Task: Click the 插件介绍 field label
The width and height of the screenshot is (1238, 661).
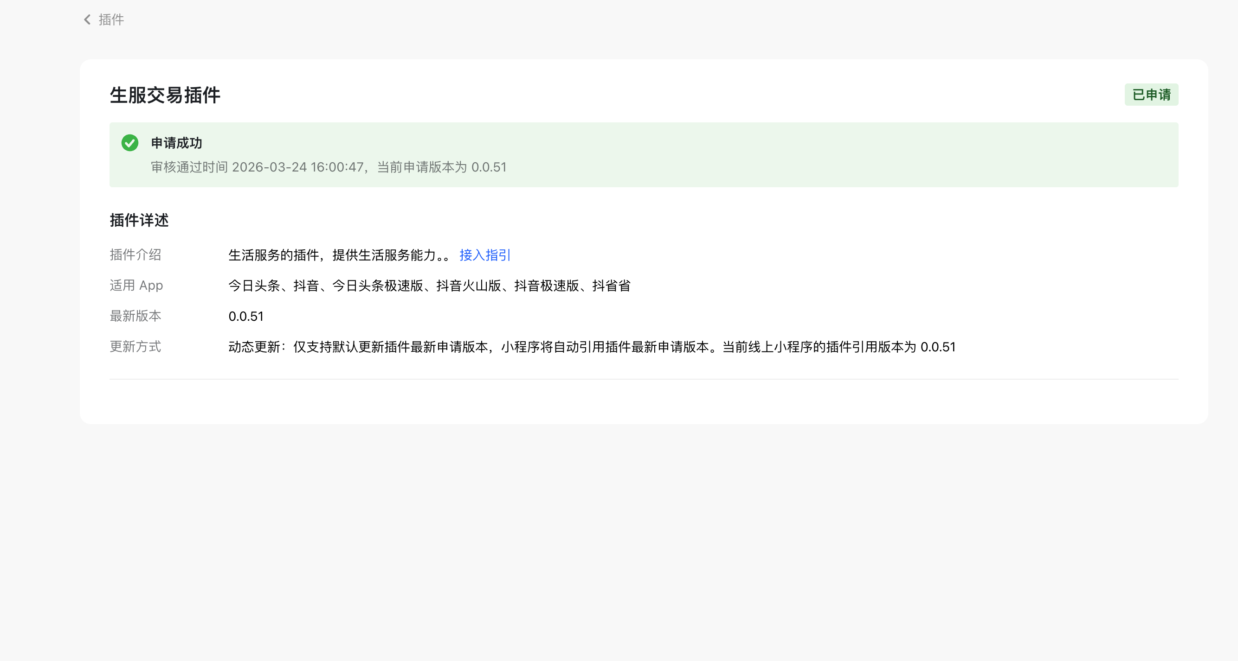Action: (x=135, y=255)
